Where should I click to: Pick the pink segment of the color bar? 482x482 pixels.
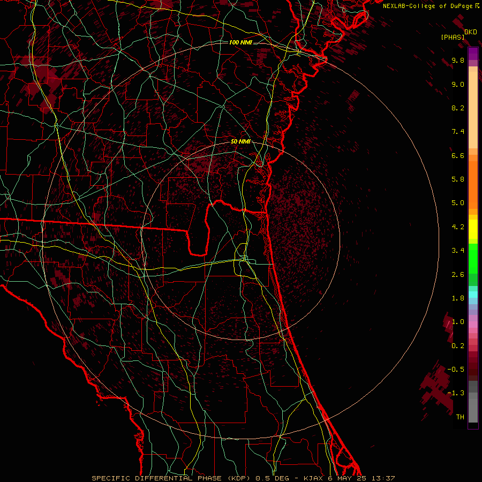click(473, 325)
